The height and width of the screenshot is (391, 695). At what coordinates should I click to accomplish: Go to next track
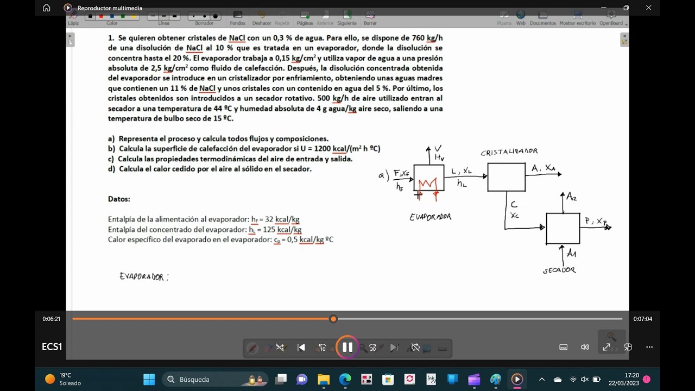394,347
